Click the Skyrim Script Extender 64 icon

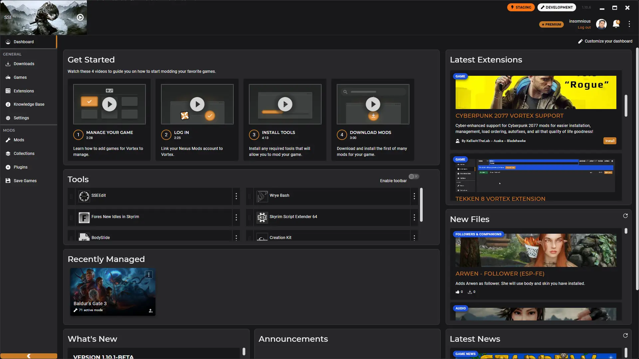262,217
